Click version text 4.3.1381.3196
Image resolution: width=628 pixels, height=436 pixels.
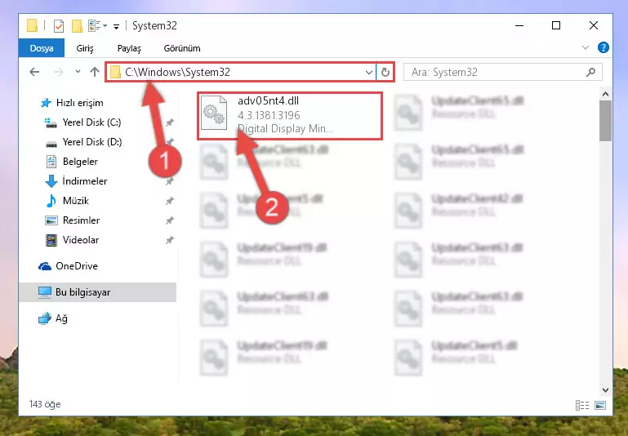click(x=269, y=115)
